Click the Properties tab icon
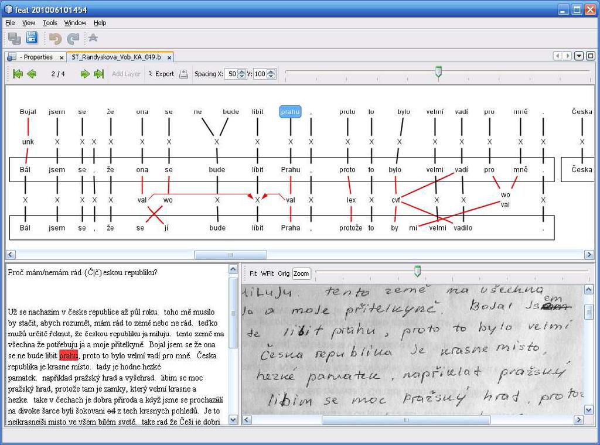 (x=12, y=57)
